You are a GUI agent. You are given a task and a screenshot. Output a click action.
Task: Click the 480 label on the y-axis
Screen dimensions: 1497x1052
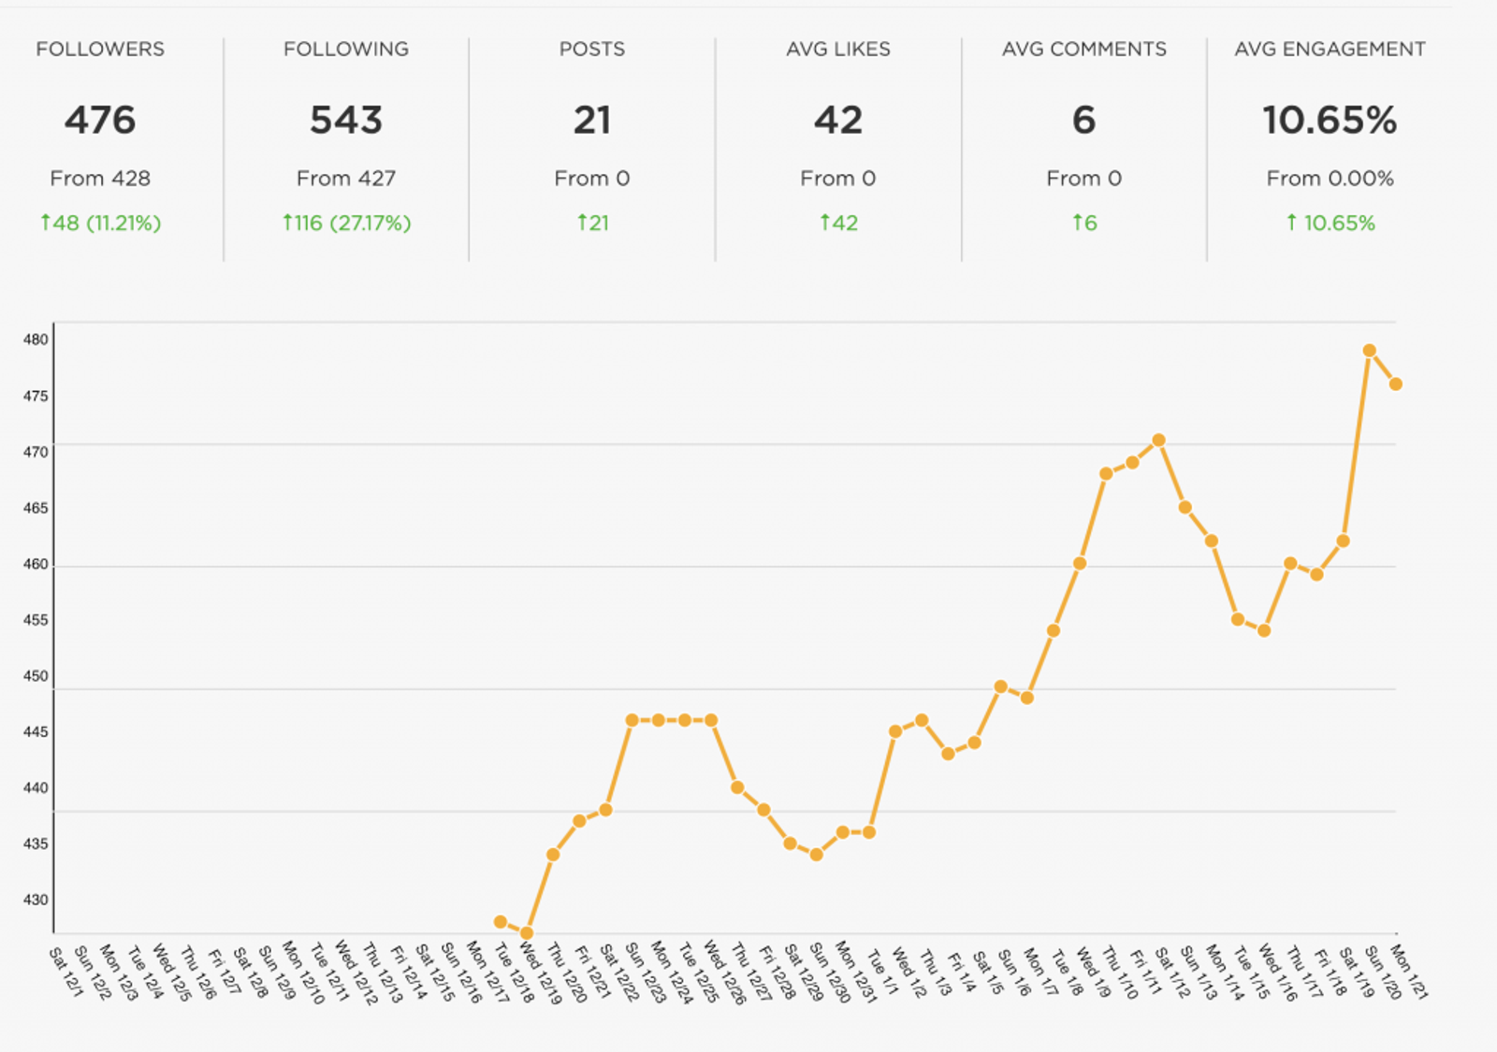36,339
